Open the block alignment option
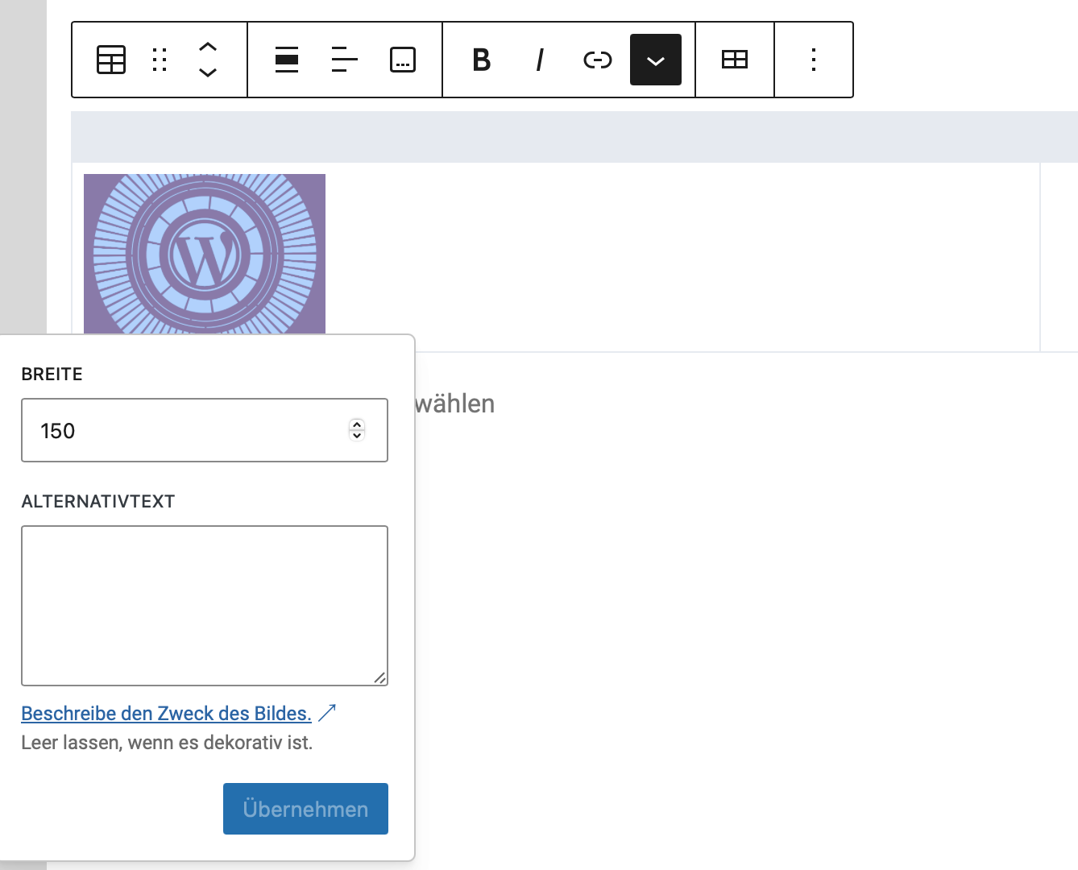 pos(287,60)
